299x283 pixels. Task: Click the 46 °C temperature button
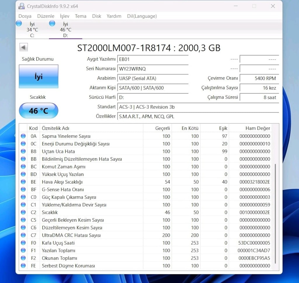39,111
